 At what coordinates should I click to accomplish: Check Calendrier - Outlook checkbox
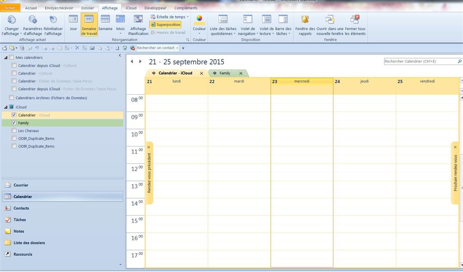(14, 73)
